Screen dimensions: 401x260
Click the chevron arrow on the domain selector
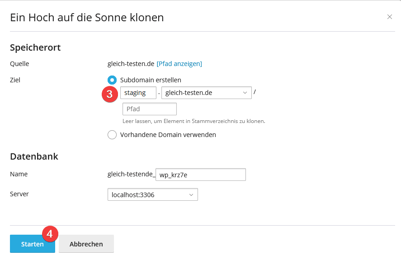click(x=245, y=93)
